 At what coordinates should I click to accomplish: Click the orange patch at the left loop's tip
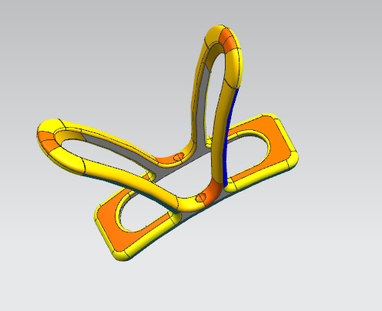coord(49,142)
